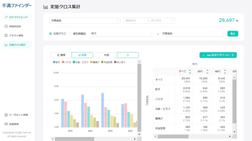Viewport: 252px width, 141px height.
Task: Sort ascending on 30代 column
Action: pyautogui.click(x=207, y=70)
